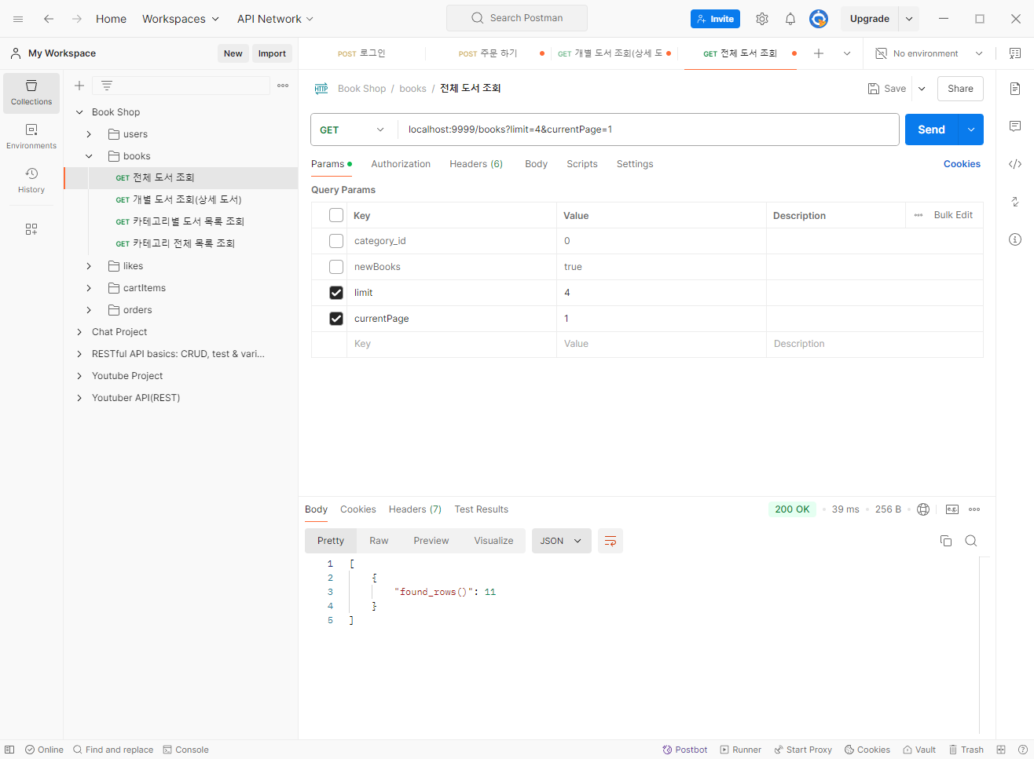Viewport: 1034px width, 759px height.
Task: Collapse the Book Shop collection
Action: click(x=79, y=112)
